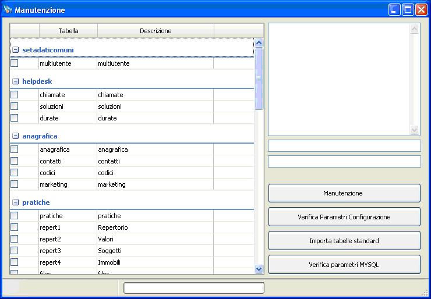
Task: Collapse the anagrafica group
Action: pos(16,136)
